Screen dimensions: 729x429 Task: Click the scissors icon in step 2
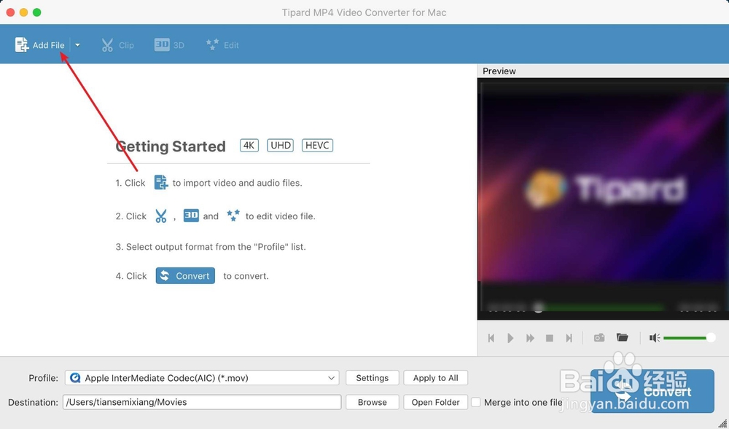pyautogui.click(x=161, y=216)
